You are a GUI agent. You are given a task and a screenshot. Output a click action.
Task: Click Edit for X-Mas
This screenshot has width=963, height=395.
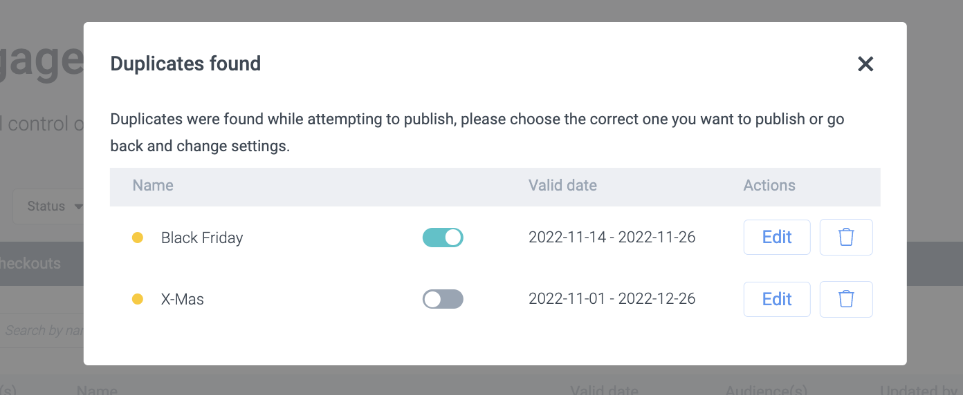[776, 299]
